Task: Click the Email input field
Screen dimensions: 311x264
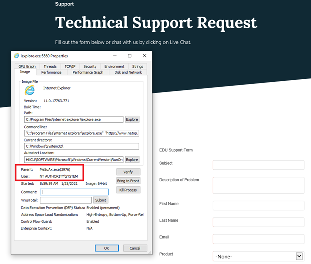Action: (258, 239)
